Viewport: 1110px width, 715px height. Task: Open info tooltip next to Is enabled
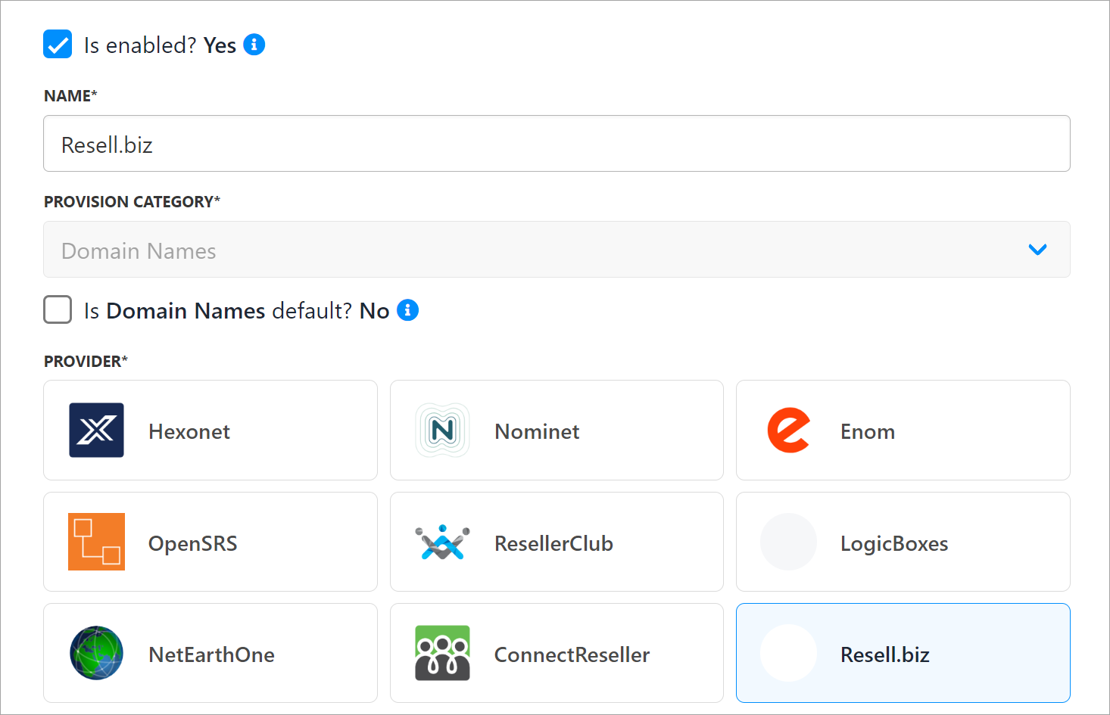254,45
